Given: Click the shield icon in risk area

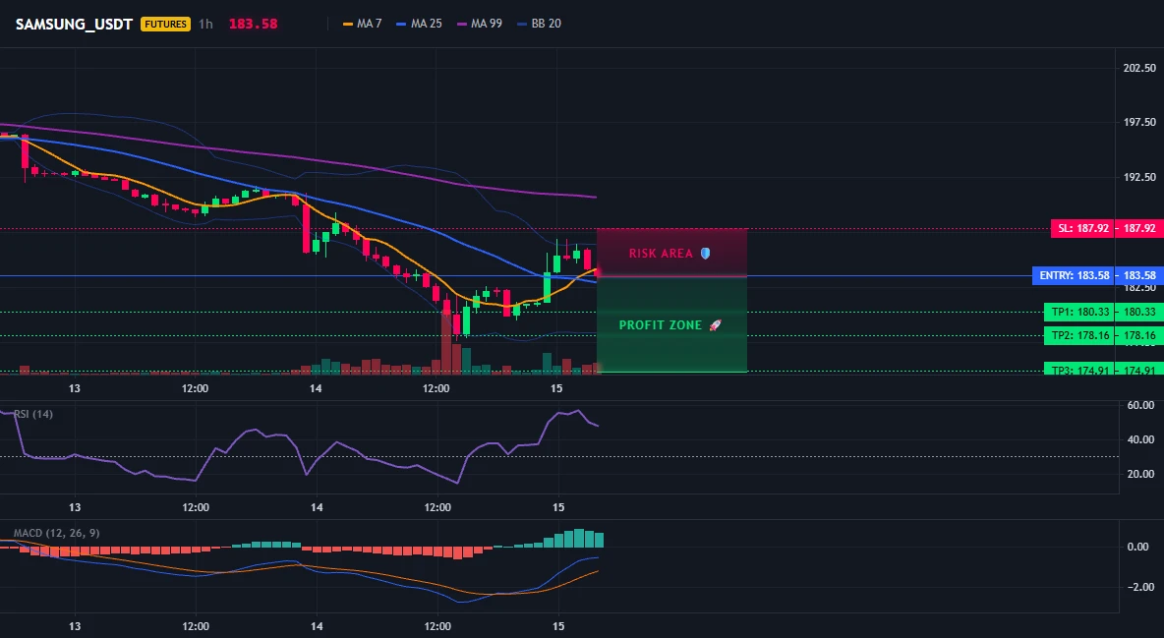Looking at the screenshot, I should point(705,254).
